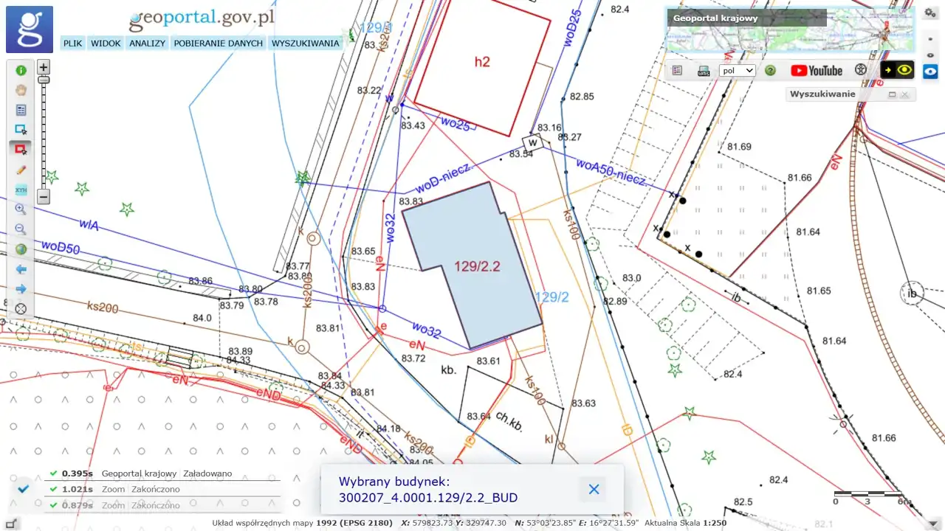The height and width of the screenshot is (531, 945).
Task: Activate the green information tool
Action: 21,71
